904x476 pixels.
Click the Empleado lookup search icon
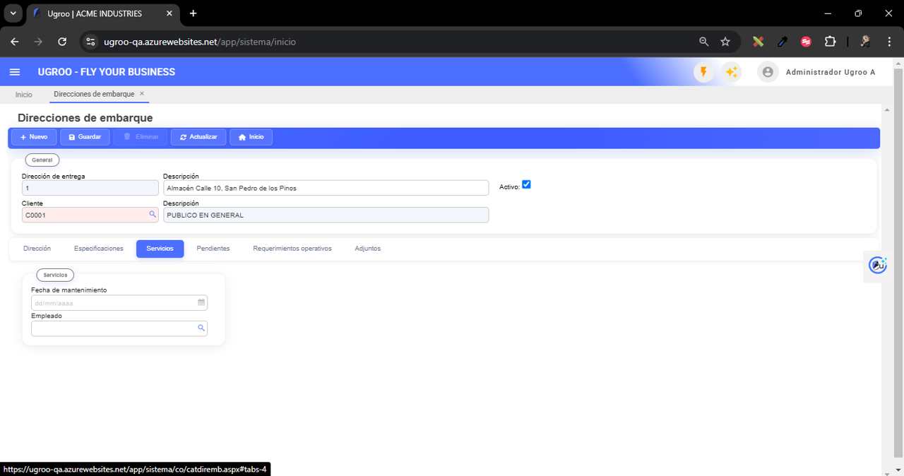(201, 328)
